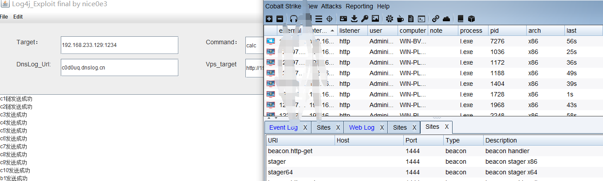Sort beacons by computer column header
Image resolution: width=603 pixels, height=181 pixels.
[x=413, y=31]
